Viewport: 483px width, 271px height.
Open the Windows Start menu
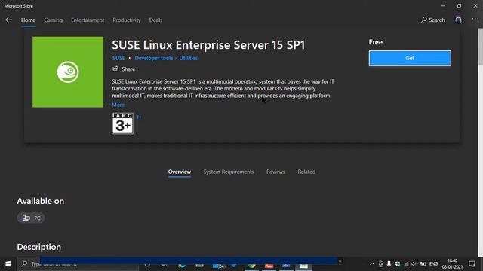click(8, 264)
